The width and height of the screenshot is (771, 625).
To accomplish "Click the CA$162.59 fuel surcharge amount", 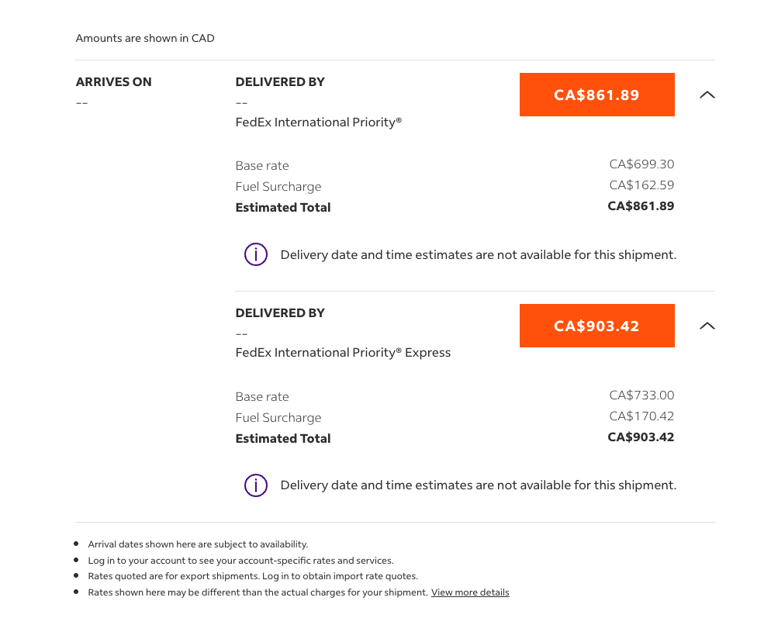I will (x=641, y=185).
